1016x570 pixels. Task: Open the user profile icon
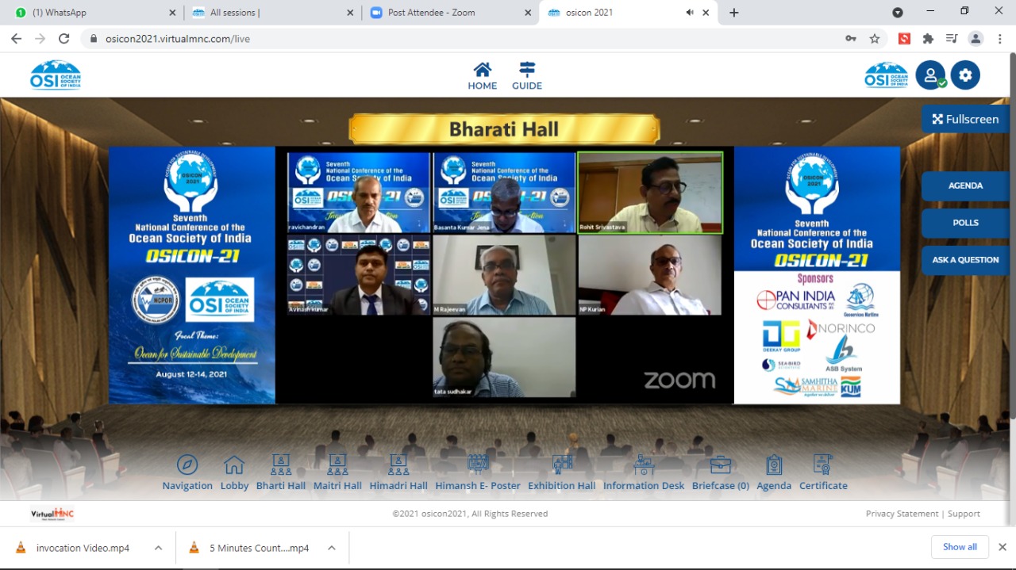click(x=929, y=75)
